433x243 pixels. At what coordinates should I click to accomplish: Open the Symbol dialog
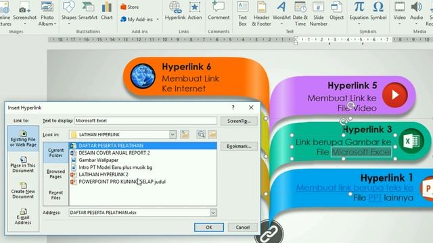378,11
